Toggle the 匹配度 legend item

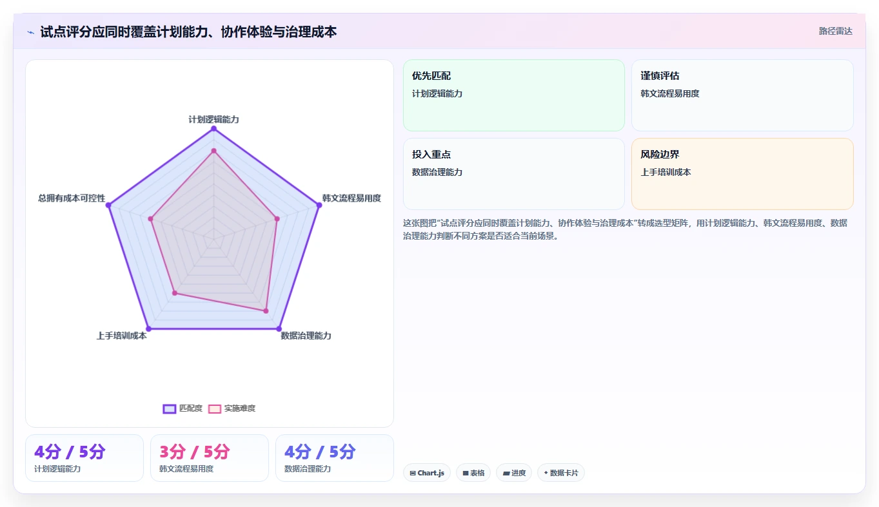pos(183,408)
